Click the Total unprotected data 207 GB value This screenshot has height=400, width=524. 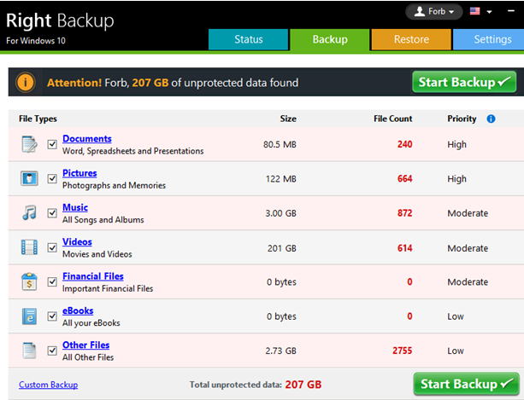click(x=303, y=385)
